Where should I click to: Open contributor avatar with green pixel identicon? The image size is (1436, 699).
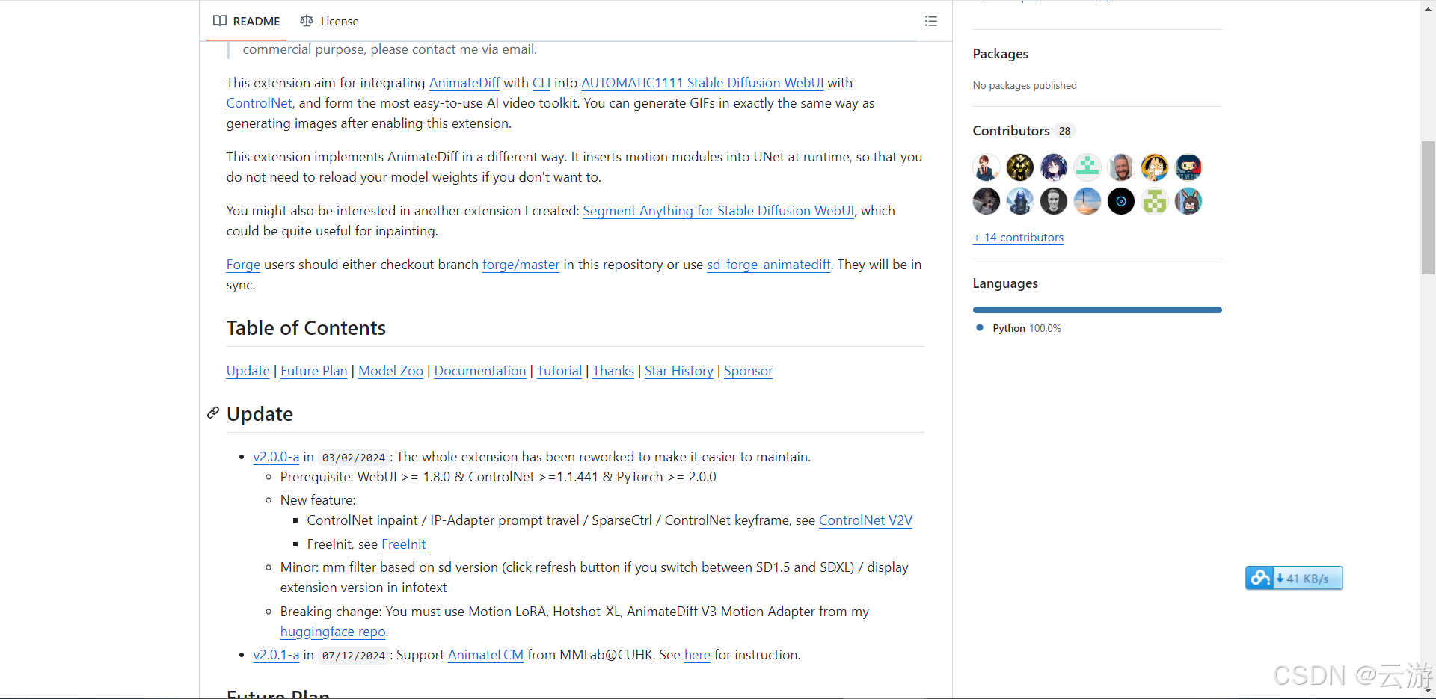(1155, 201)
